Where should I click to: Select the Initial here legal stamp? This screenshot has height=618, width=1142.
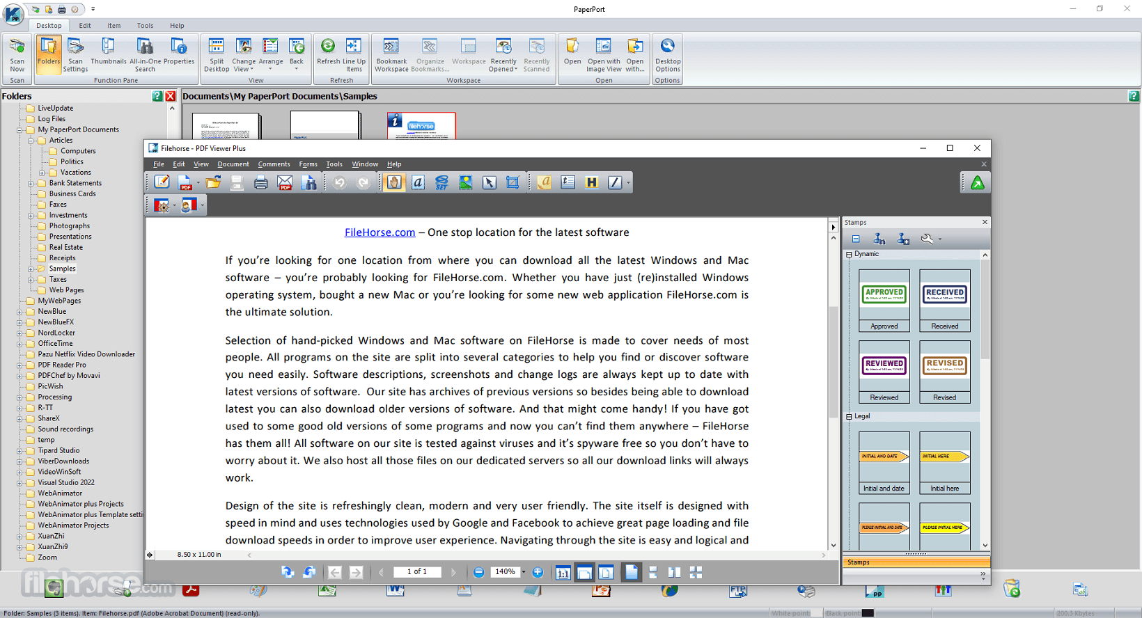[x=944, y=463]
